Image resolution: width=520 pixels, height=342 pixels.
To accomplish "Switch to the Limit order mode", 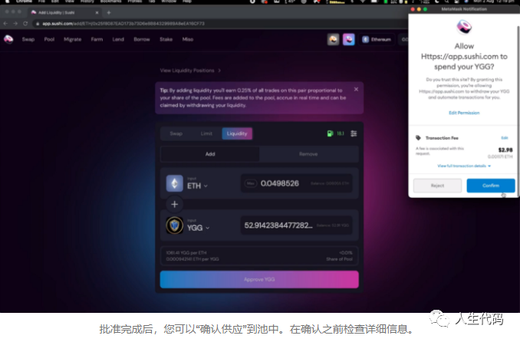I will coord(206,133).
